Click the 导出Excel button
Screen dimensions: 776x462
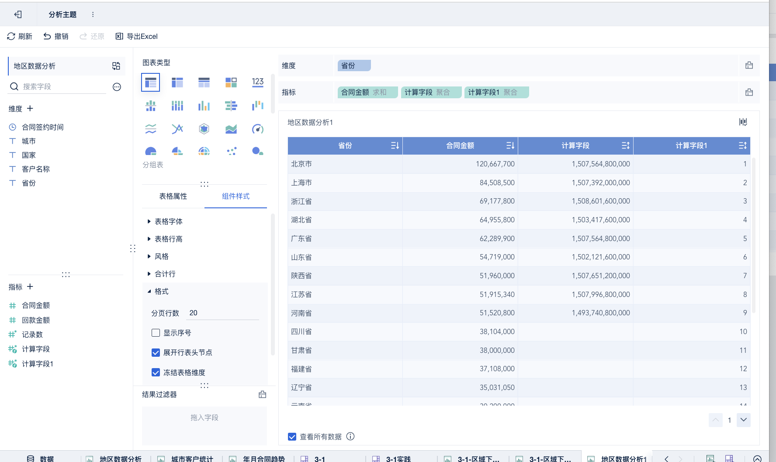point(136,36)
